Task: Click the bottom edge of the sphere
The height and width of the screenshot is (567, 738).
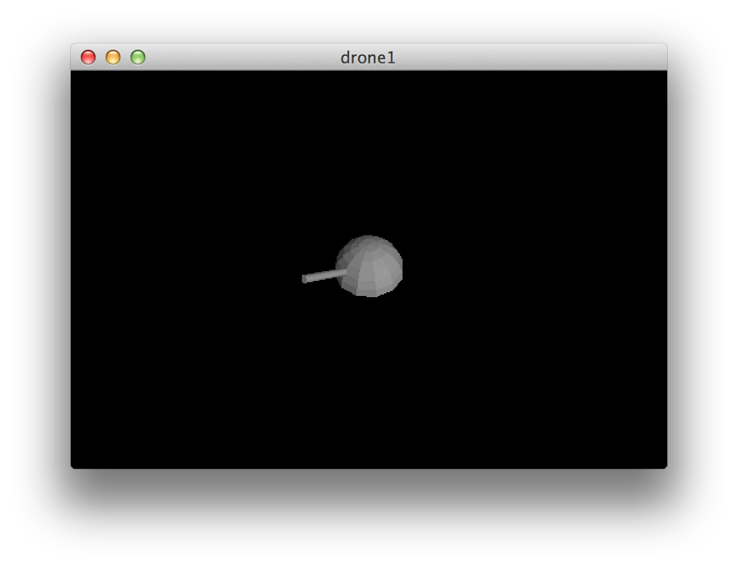Action: pos(371,295)
